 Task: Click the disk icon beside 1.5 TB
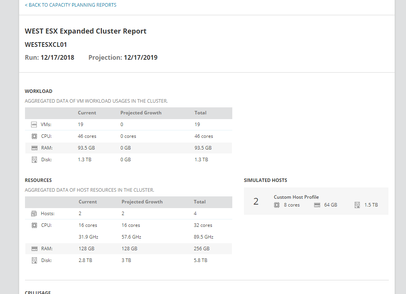pos(357,205)
